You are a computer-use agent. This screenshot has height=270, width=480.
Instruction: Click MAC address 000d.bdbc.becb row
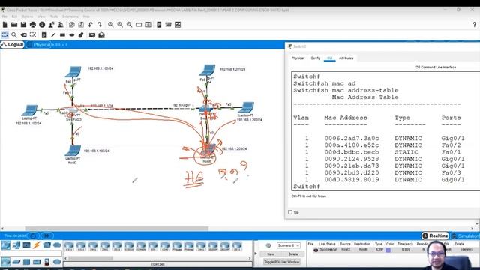(x=379, y=152)
